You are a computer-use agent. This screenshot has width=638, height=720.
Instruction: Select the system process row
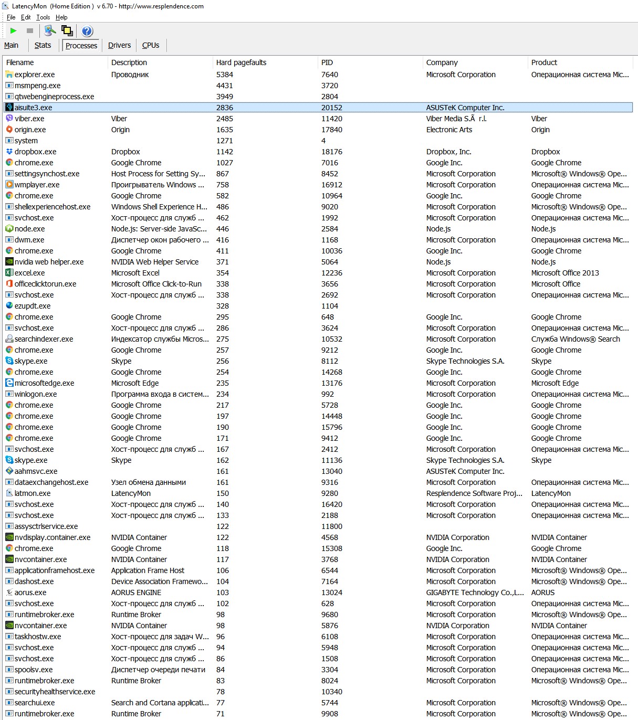[x=318, y=141]
